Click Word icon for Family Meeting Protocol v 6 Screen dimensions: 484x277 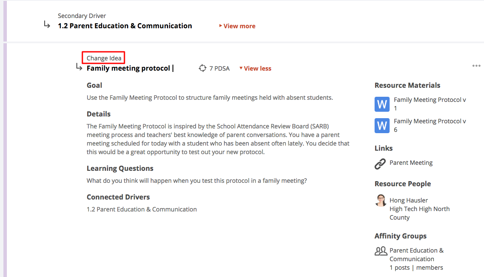[382, 125]
